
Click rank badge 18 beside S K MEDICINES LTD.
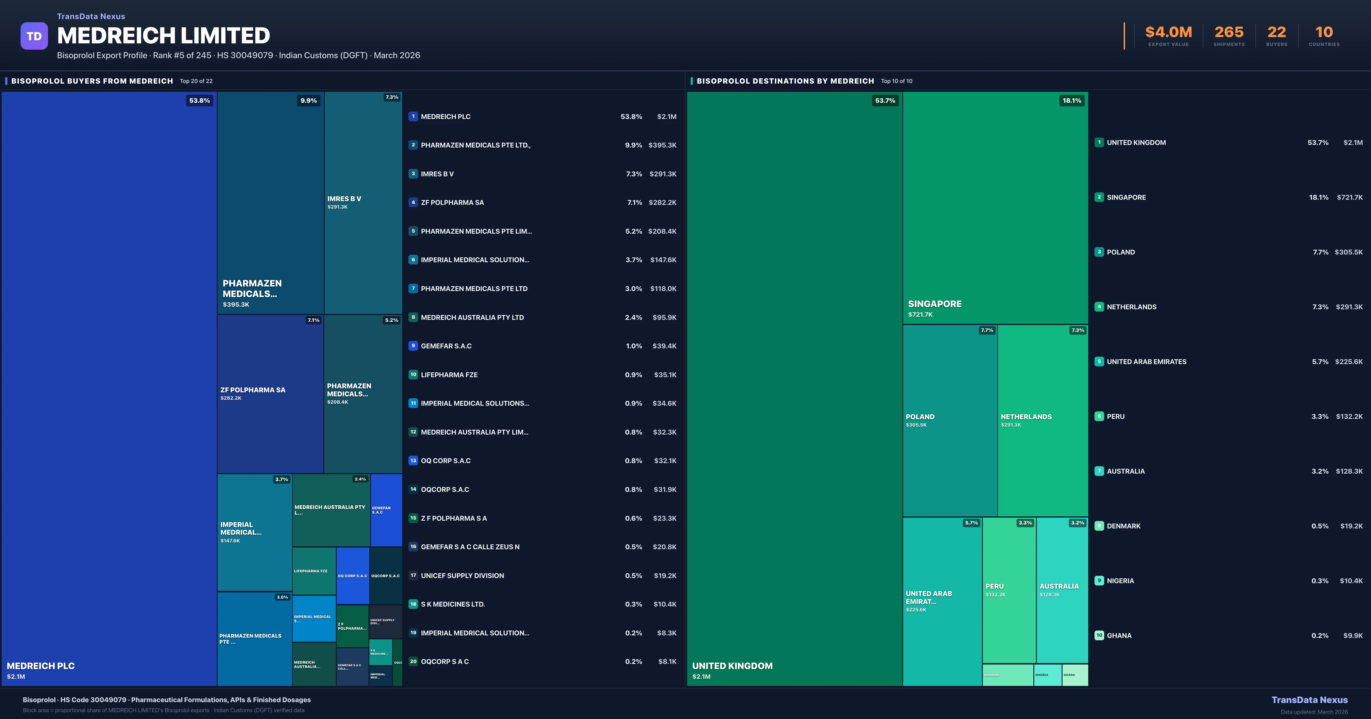413,604
